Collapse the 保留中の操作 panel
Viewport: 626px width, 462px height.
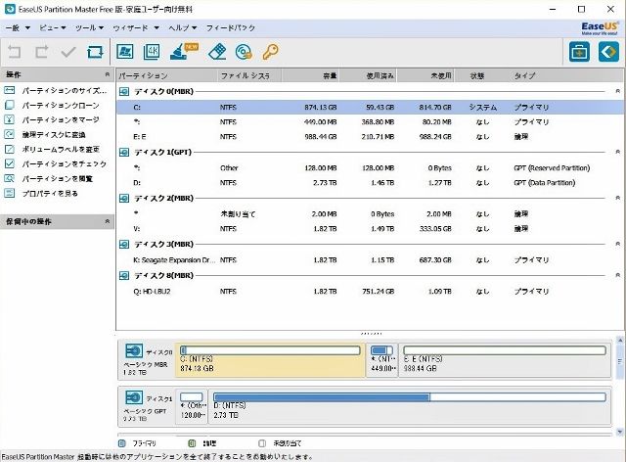[x=107, y=221]
